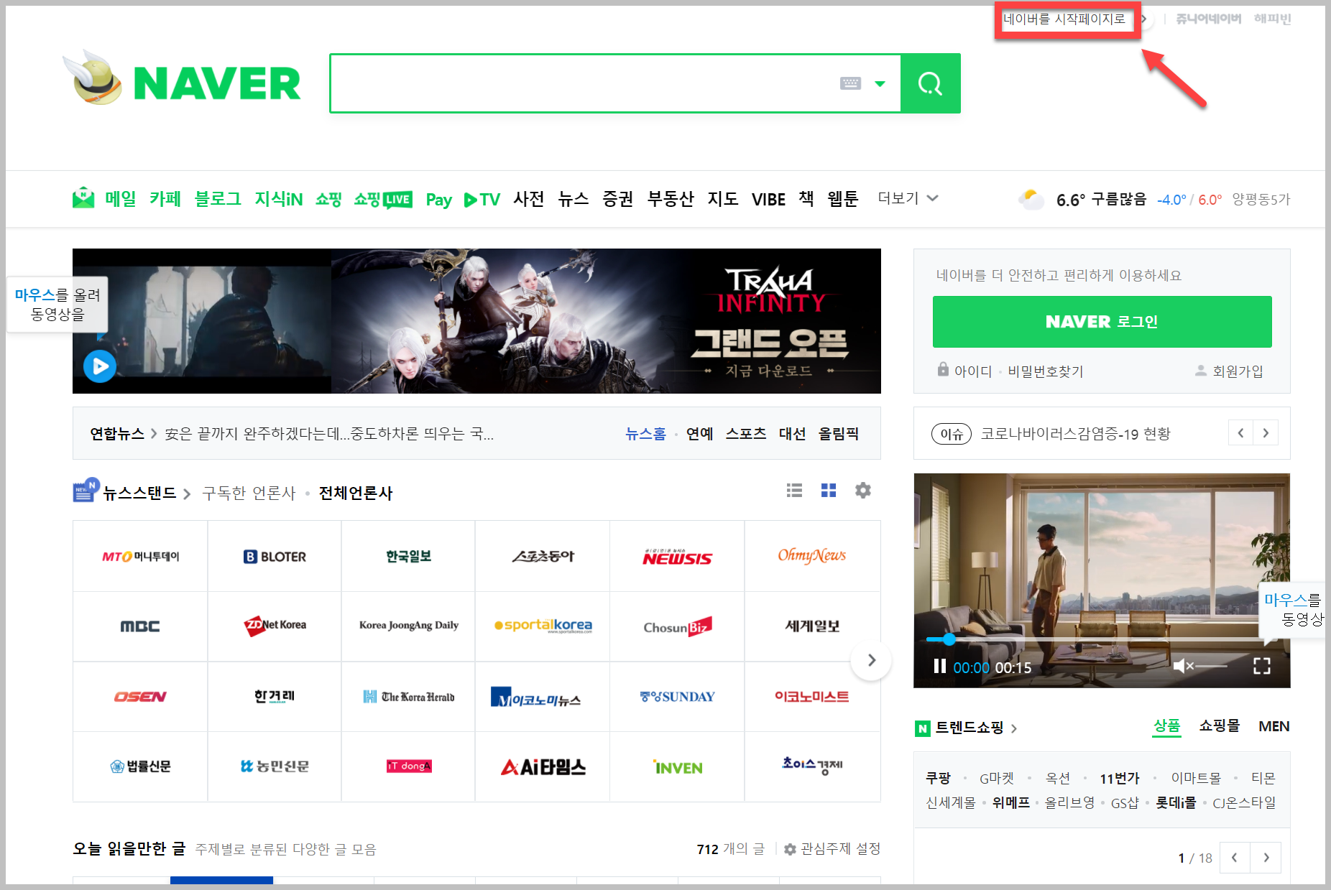
Task: Open the OSEN press tile
Action: click(140, 697)
